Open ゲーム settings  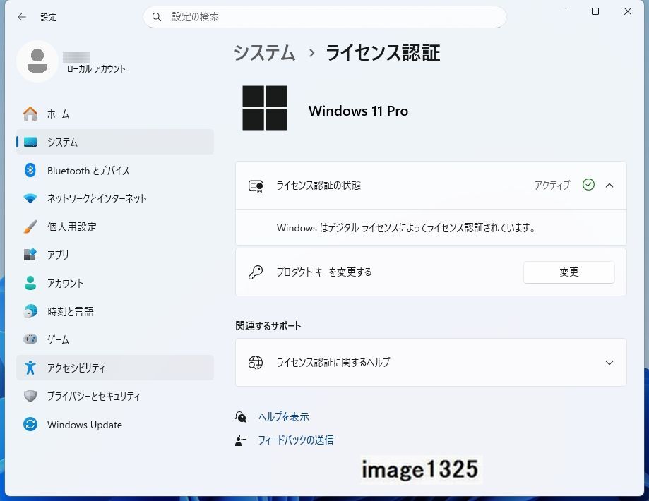click(115, 339)
